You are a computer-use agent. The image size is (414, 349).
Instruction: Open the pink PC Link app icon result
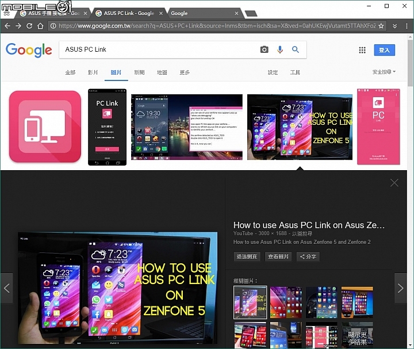tap(45, 126)
